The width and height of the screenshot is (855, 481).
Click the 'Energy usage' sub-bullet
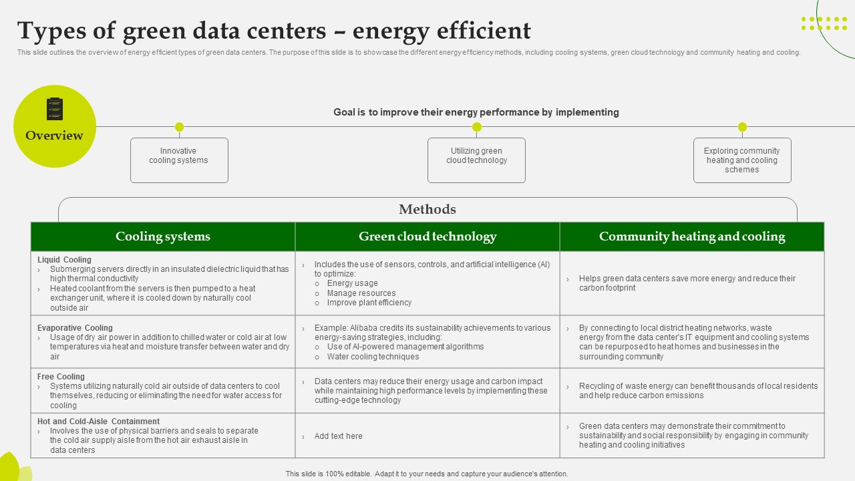353,283
